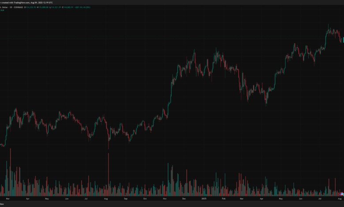Click the volume value under the symbol title
344x207 pixels.
click(2, 10)
